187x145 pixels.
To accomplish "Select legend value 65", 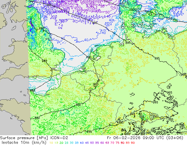I will click(x=107, y=143).
